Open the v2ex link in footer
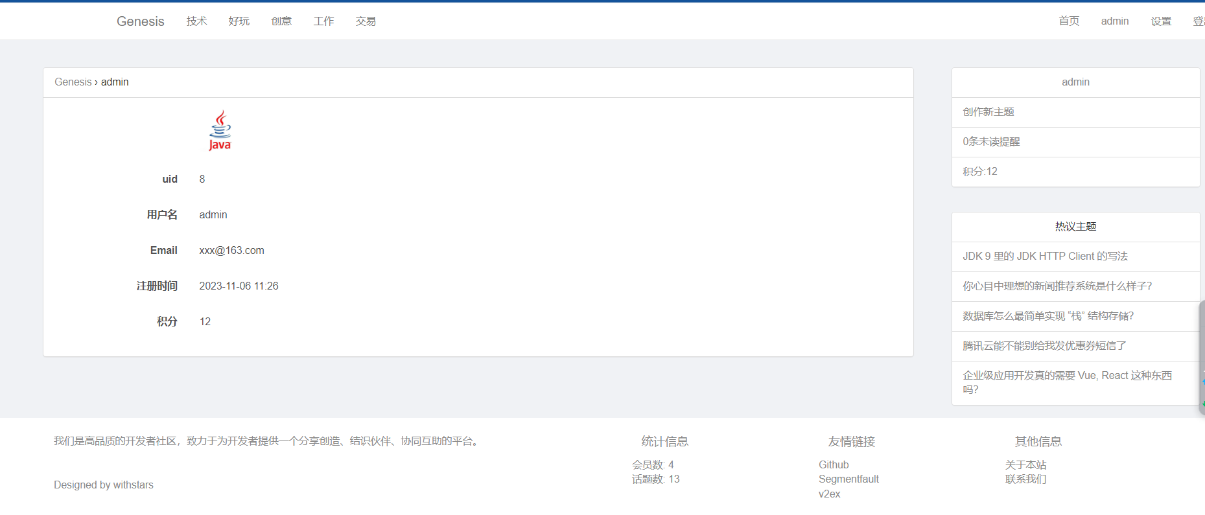 point(829,494)
